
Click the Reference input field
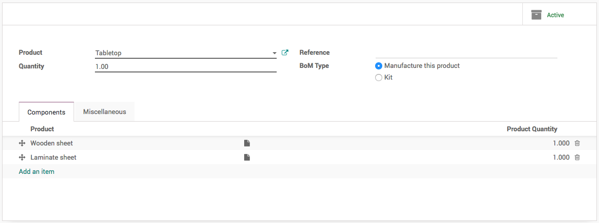pyautogui.click(x=466, y=53)
